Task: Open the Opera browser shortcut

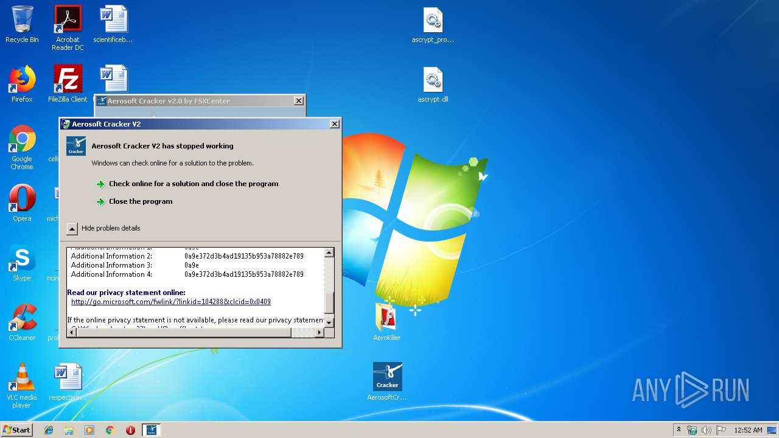Action: click(22, 203)
